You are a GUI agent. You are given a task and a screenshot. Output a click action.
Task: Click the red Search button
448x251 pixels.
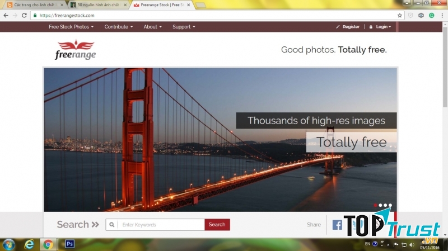[217, 225]
